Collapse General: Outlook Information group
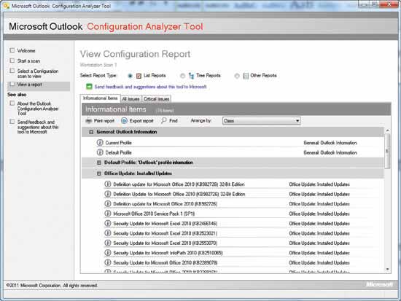Image resolution: width=401 pixels, height=301 pixels. click(x=91, y=132)
